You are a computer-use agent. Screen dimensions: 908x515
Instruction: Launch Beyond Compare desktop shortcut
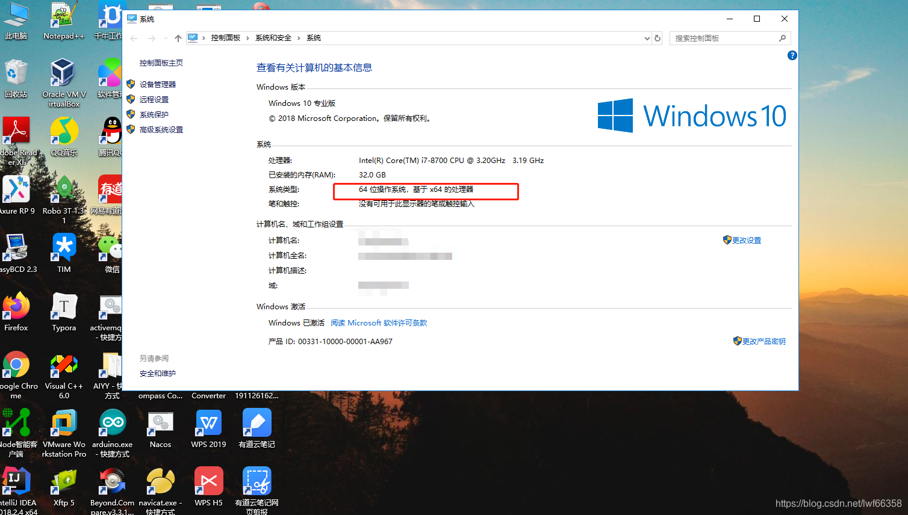pos(113,490)
